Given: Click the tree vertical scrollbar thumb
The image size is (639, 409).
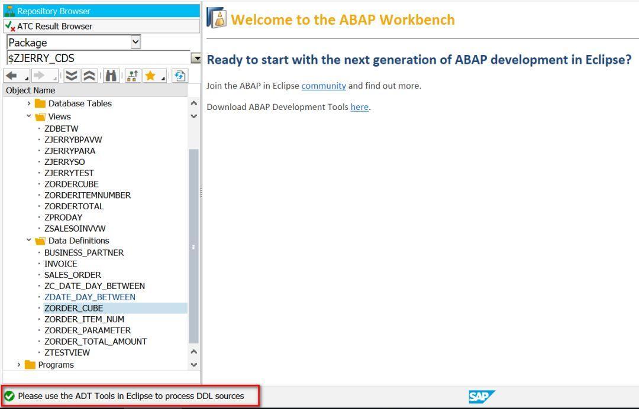Looking at the screenshot, I should pos(193,246).
